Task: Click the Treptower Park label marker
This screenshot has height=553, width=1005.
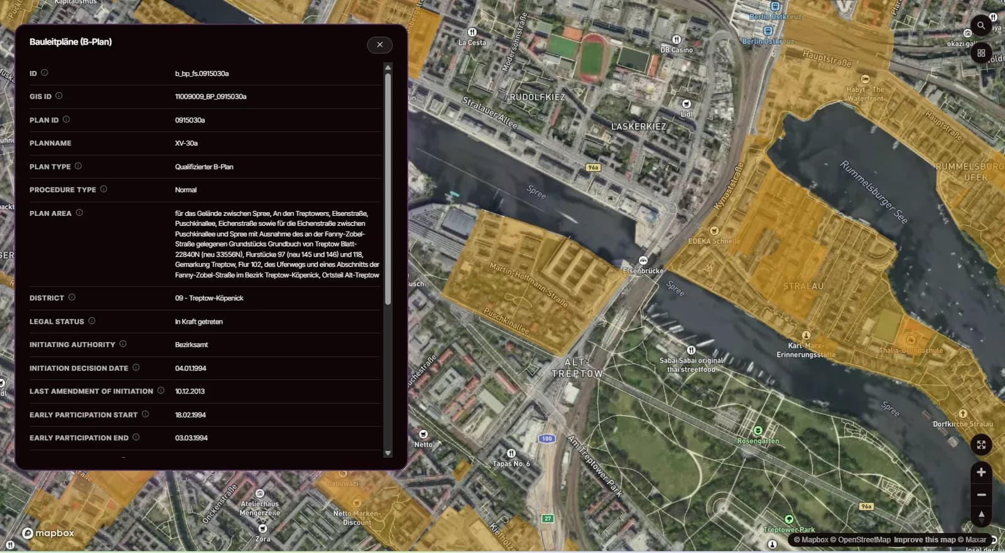Action: point(789,519)
